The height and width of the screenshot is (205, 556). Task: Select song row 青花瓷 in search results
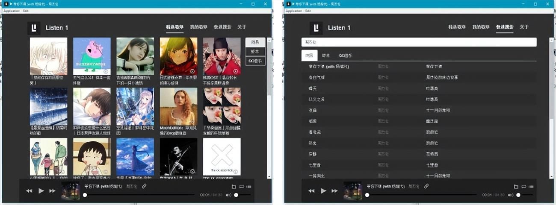419,132
